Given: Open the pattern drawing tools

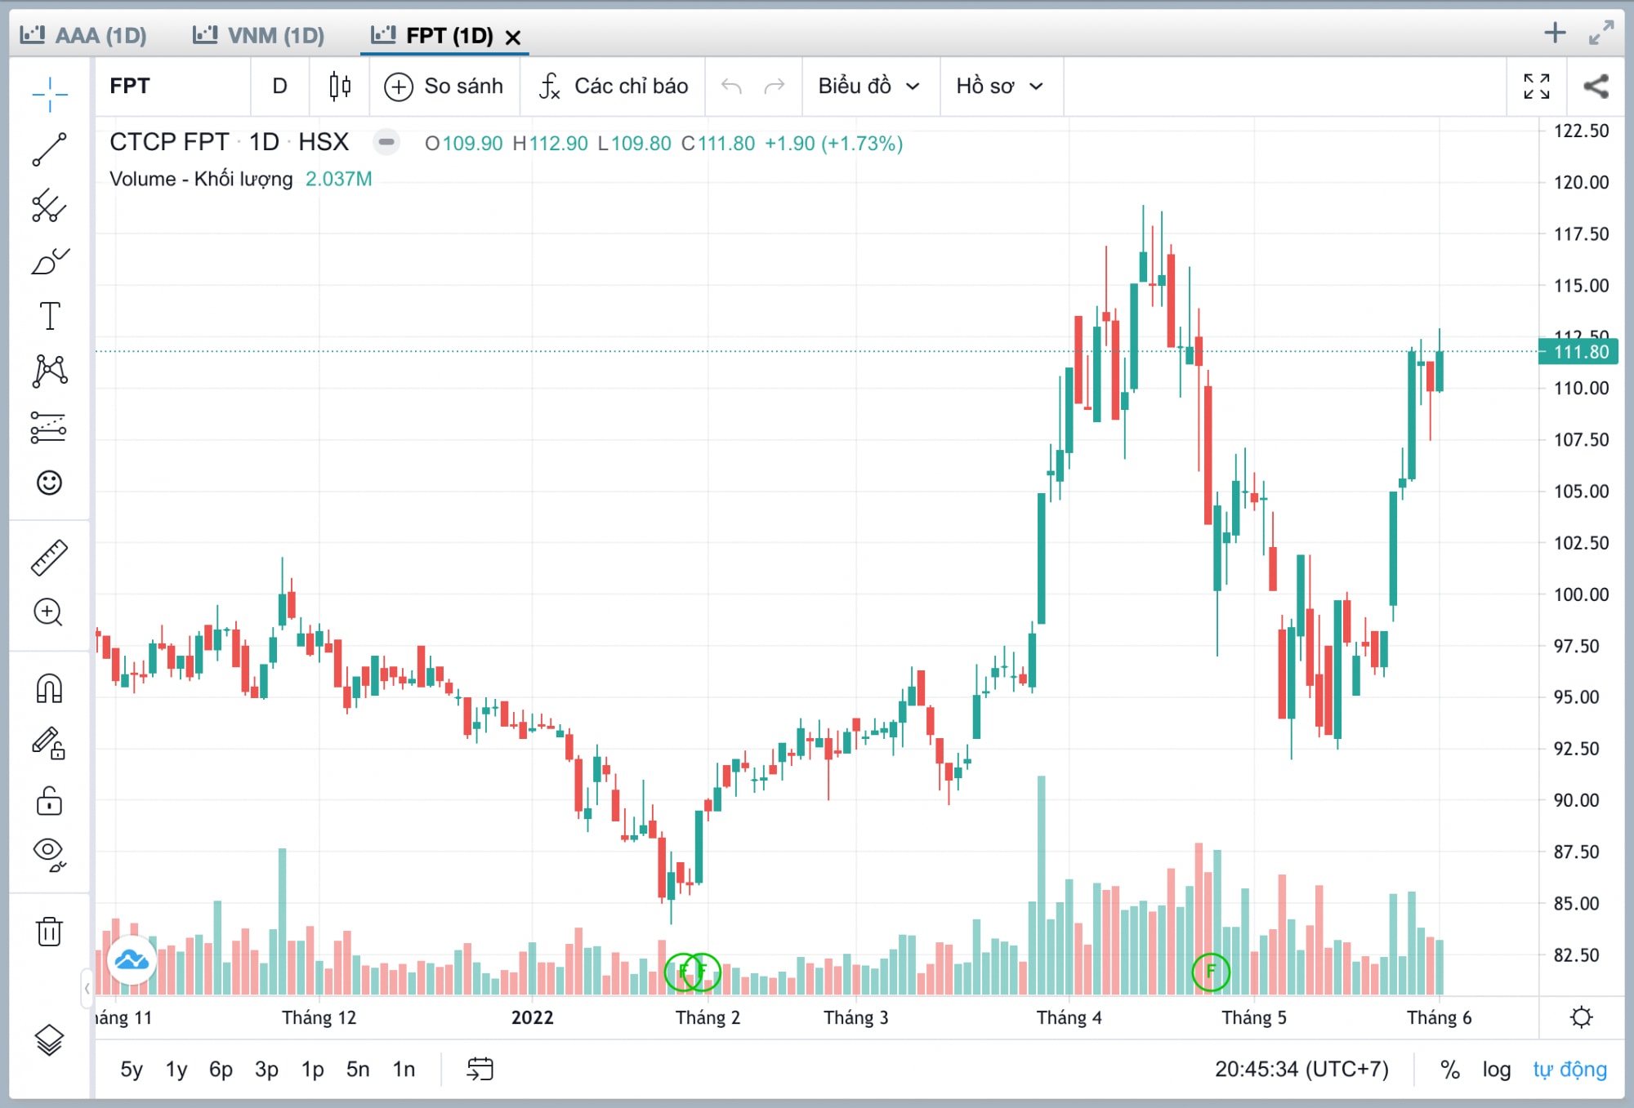Looking at the screenshot, I should (x=49, y=371).
